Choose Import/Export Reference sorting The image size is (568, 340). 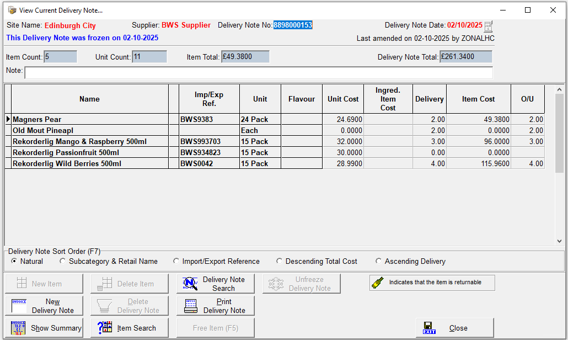point(176,261)
